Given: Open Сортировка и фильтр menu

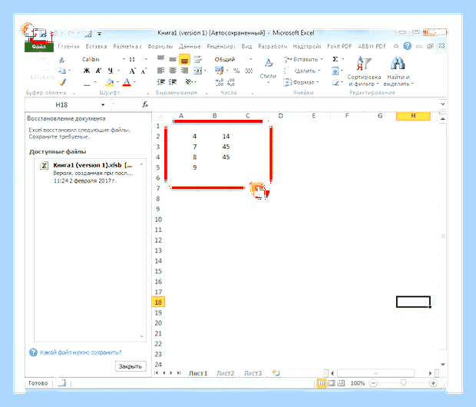Looking at the screenshot, I should 364,71.
